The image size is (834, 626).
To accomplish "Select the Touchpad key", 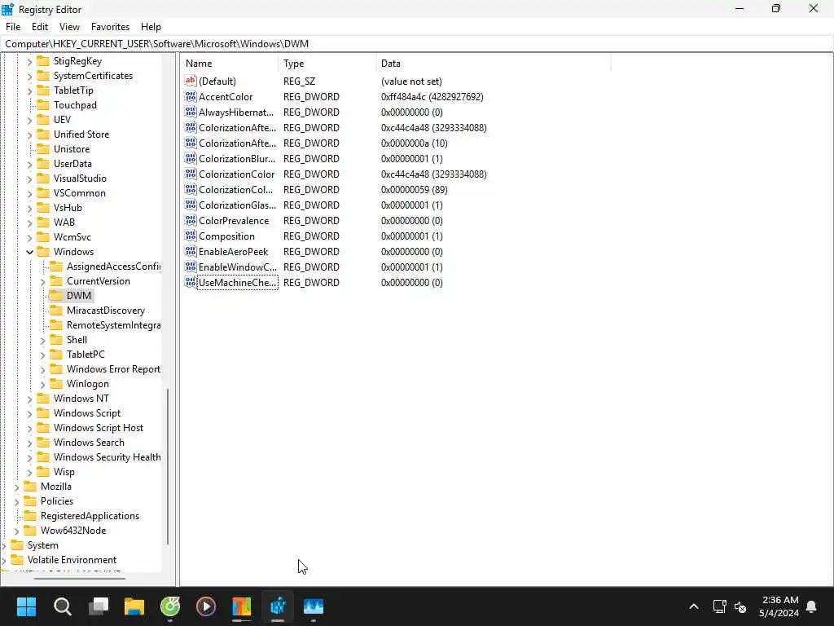I will click(x=75, y=105).
